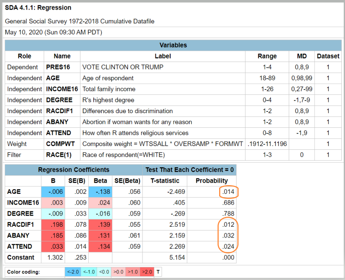
Task: Click the DEGREE probability value .788
Action: click(x=228, y=213)
